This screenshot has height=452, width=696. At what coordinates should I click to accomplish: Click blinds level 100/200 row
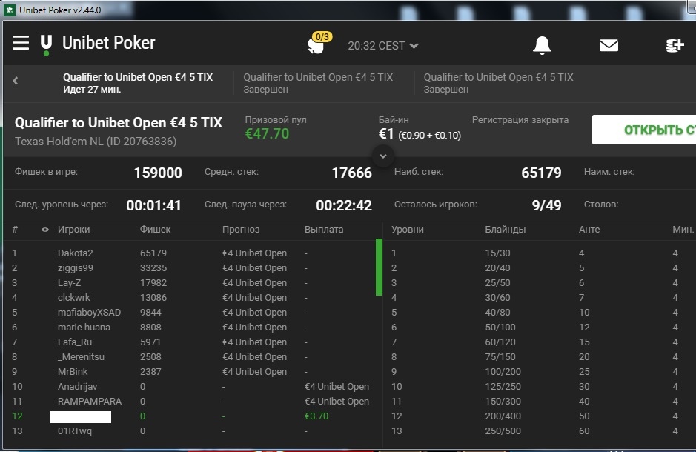tap(540, 372)
